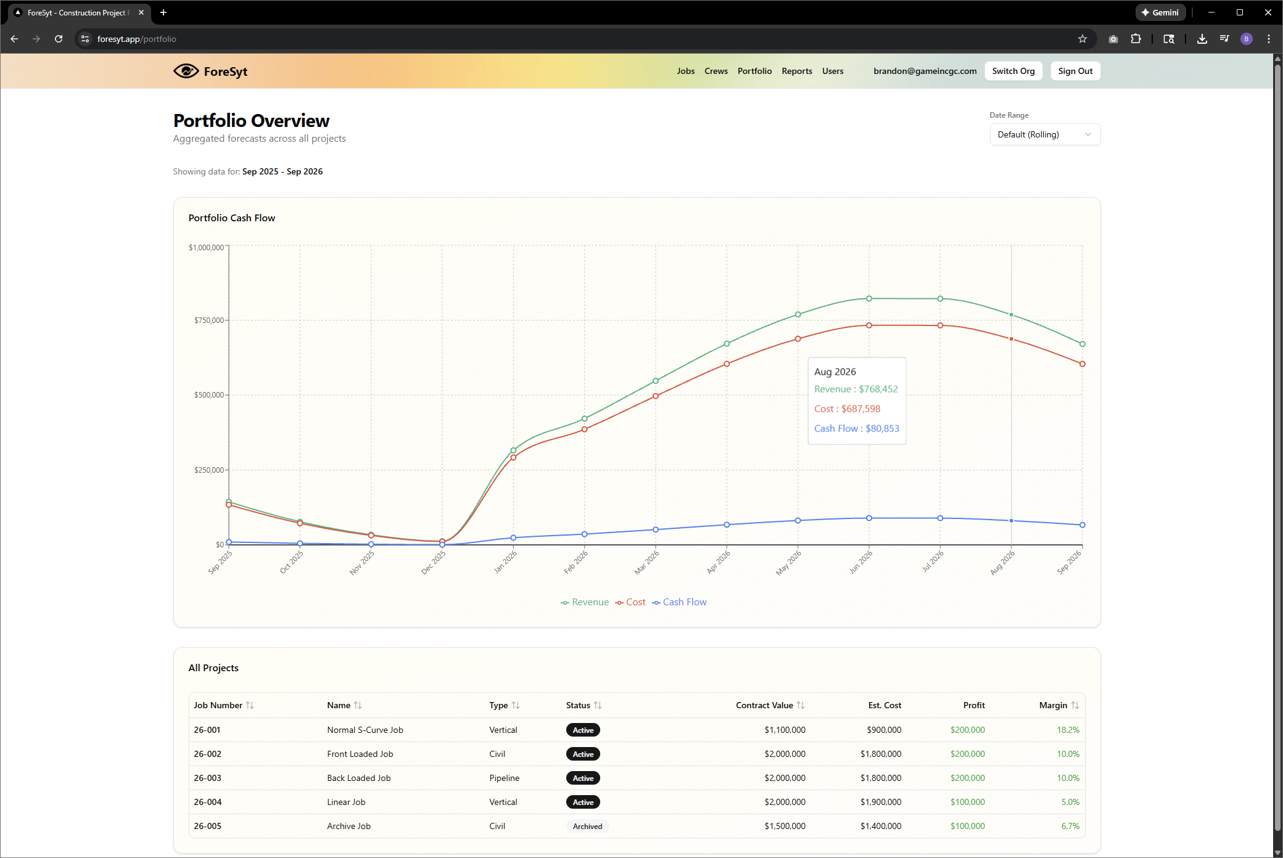The image size is (1283, 858).
Task: Sort the table by Contract Value
Action: (x=770, y=705)
